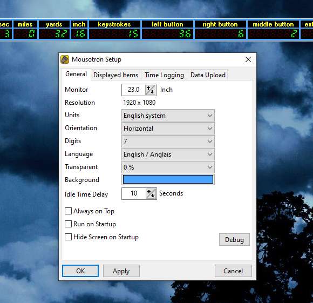
Task: Expand the Orientation dropdown set to Horizontal
Action: pos(168,128)
